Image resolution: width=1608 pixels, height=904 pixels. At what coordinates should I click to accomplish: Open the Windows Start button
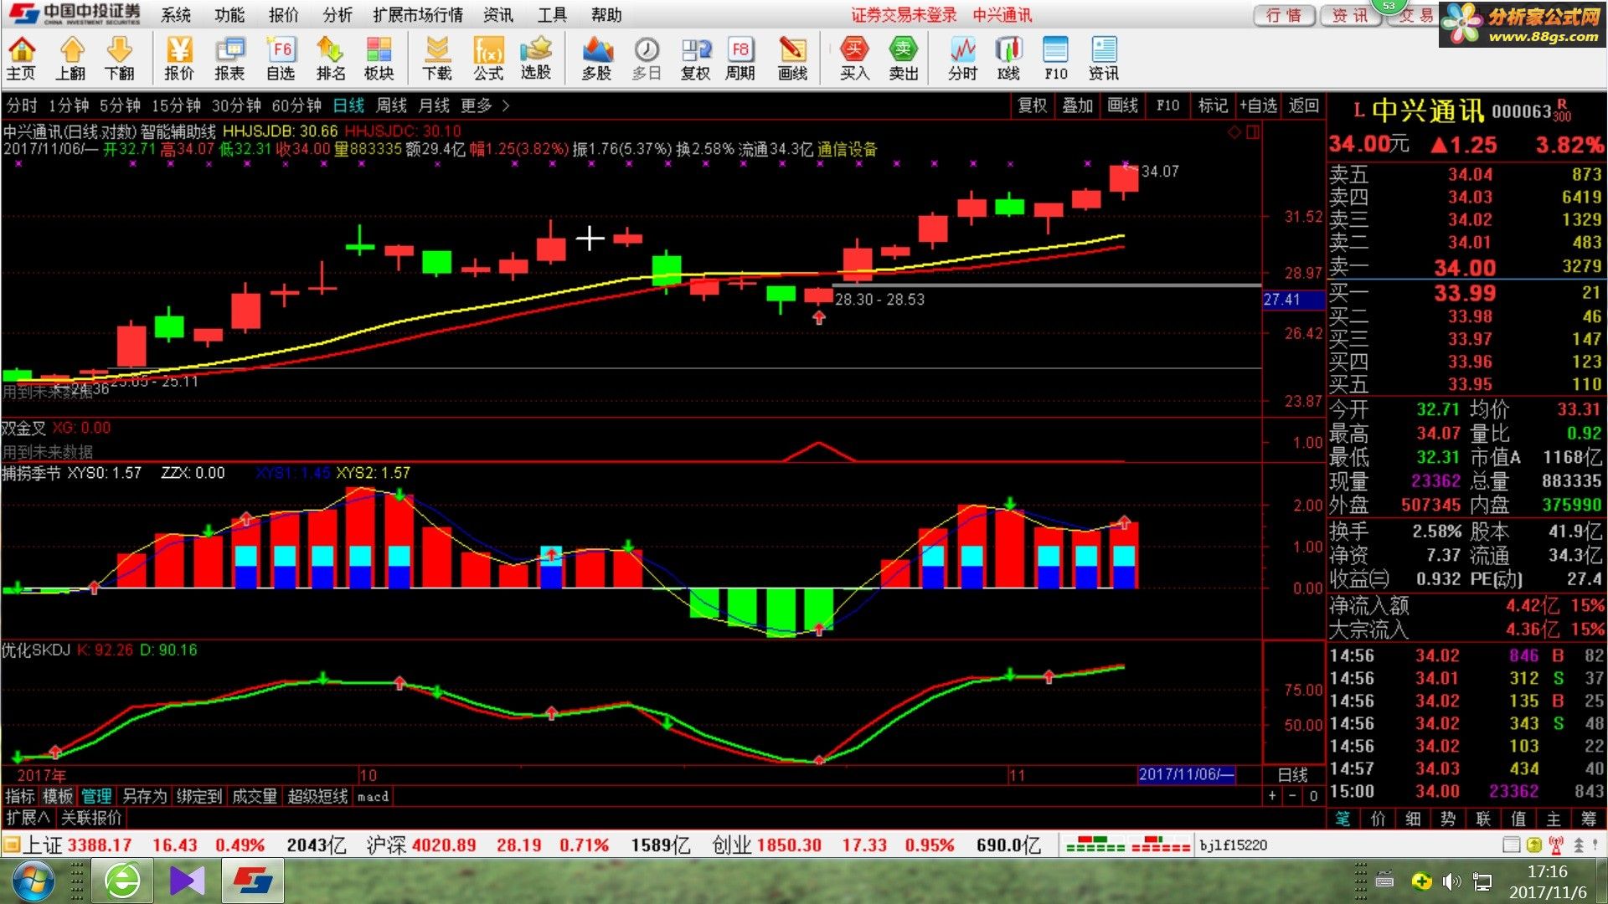pos(33,881)
